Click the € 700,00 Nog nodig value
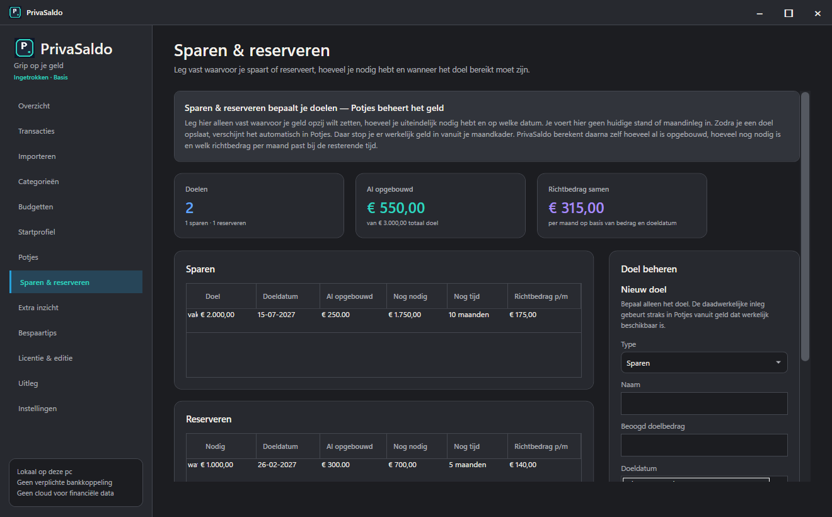 [x=402, y=465]
